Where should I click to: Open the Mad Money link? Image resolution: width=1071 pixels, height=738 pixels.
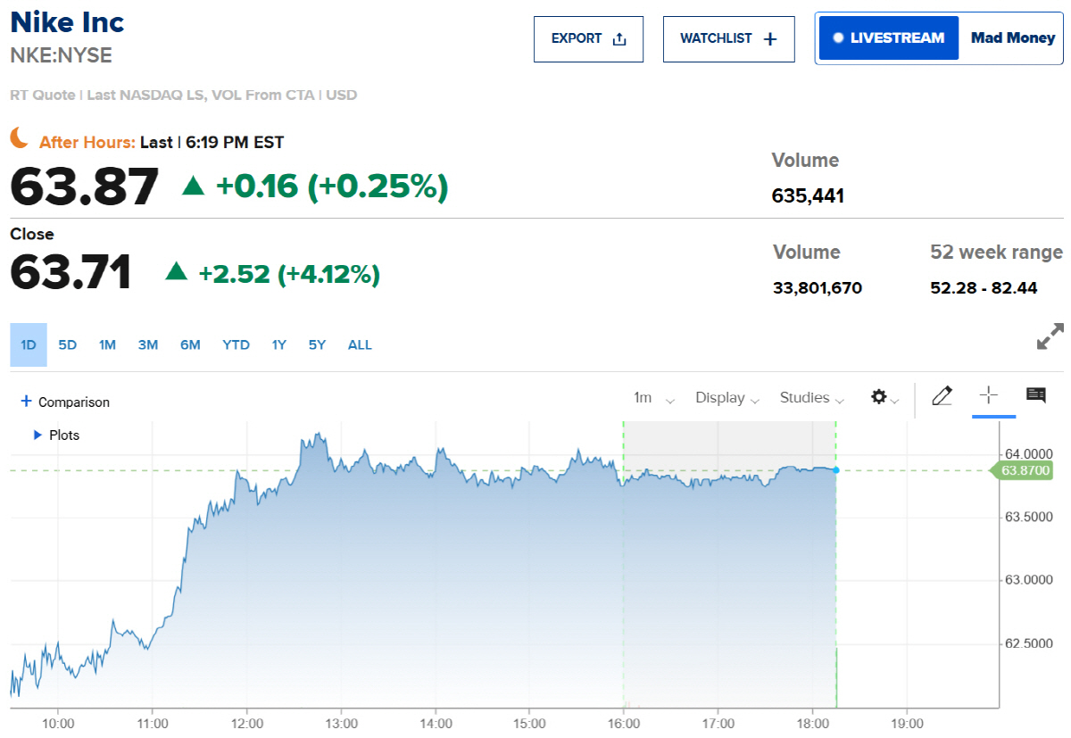[x=1012, y=37]
